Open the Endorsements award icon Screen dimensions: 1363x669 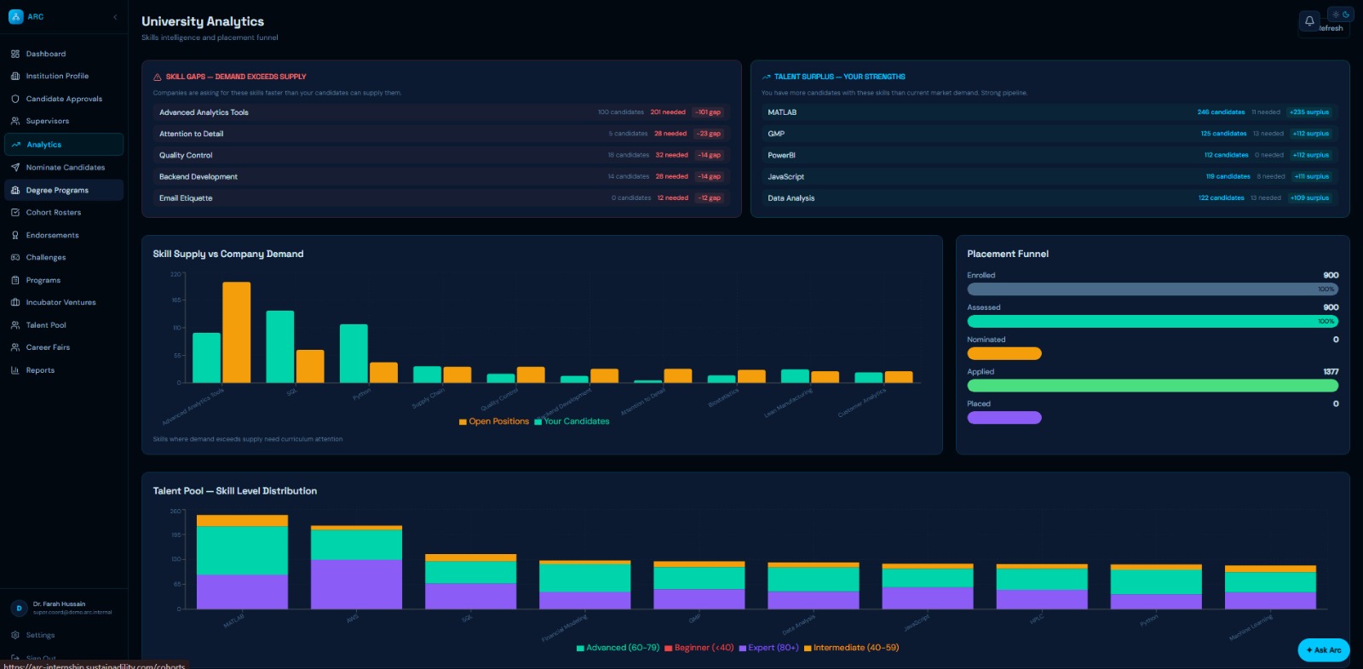[15, 235]
